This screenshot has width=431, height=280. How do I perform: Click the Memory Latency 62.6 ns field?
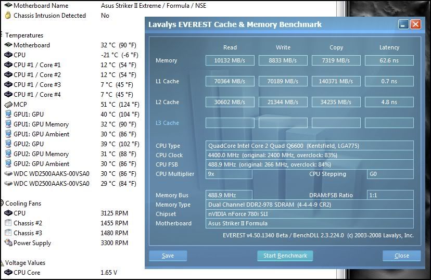coord(389,60)
